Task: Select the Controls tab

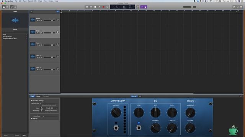Action: point(134,96)
